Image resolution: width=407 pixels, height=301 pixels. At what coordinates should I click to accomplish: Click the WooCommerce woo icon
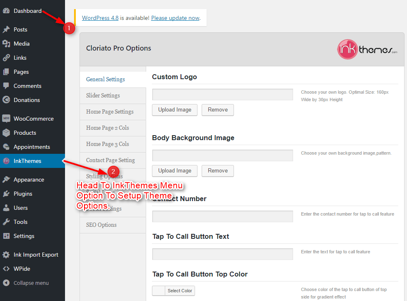[6, 119]
